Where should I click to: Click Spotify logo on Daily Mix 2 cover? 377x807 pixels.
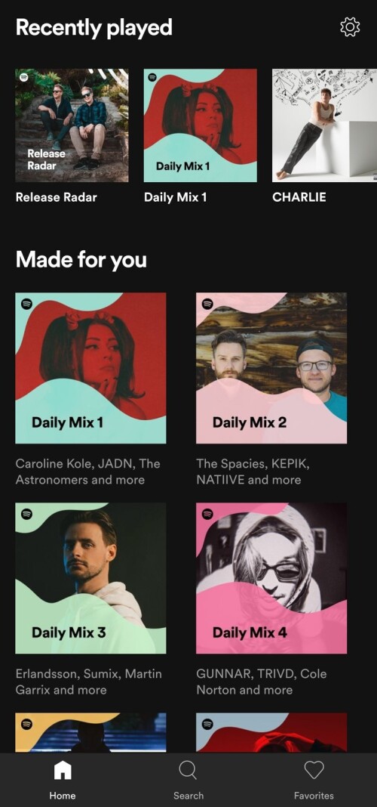207,304
